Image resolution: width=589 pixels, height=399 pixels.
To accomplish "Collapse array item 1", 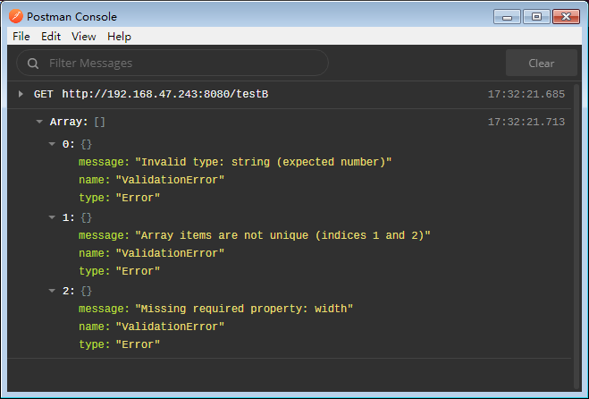I will (52, 217).
